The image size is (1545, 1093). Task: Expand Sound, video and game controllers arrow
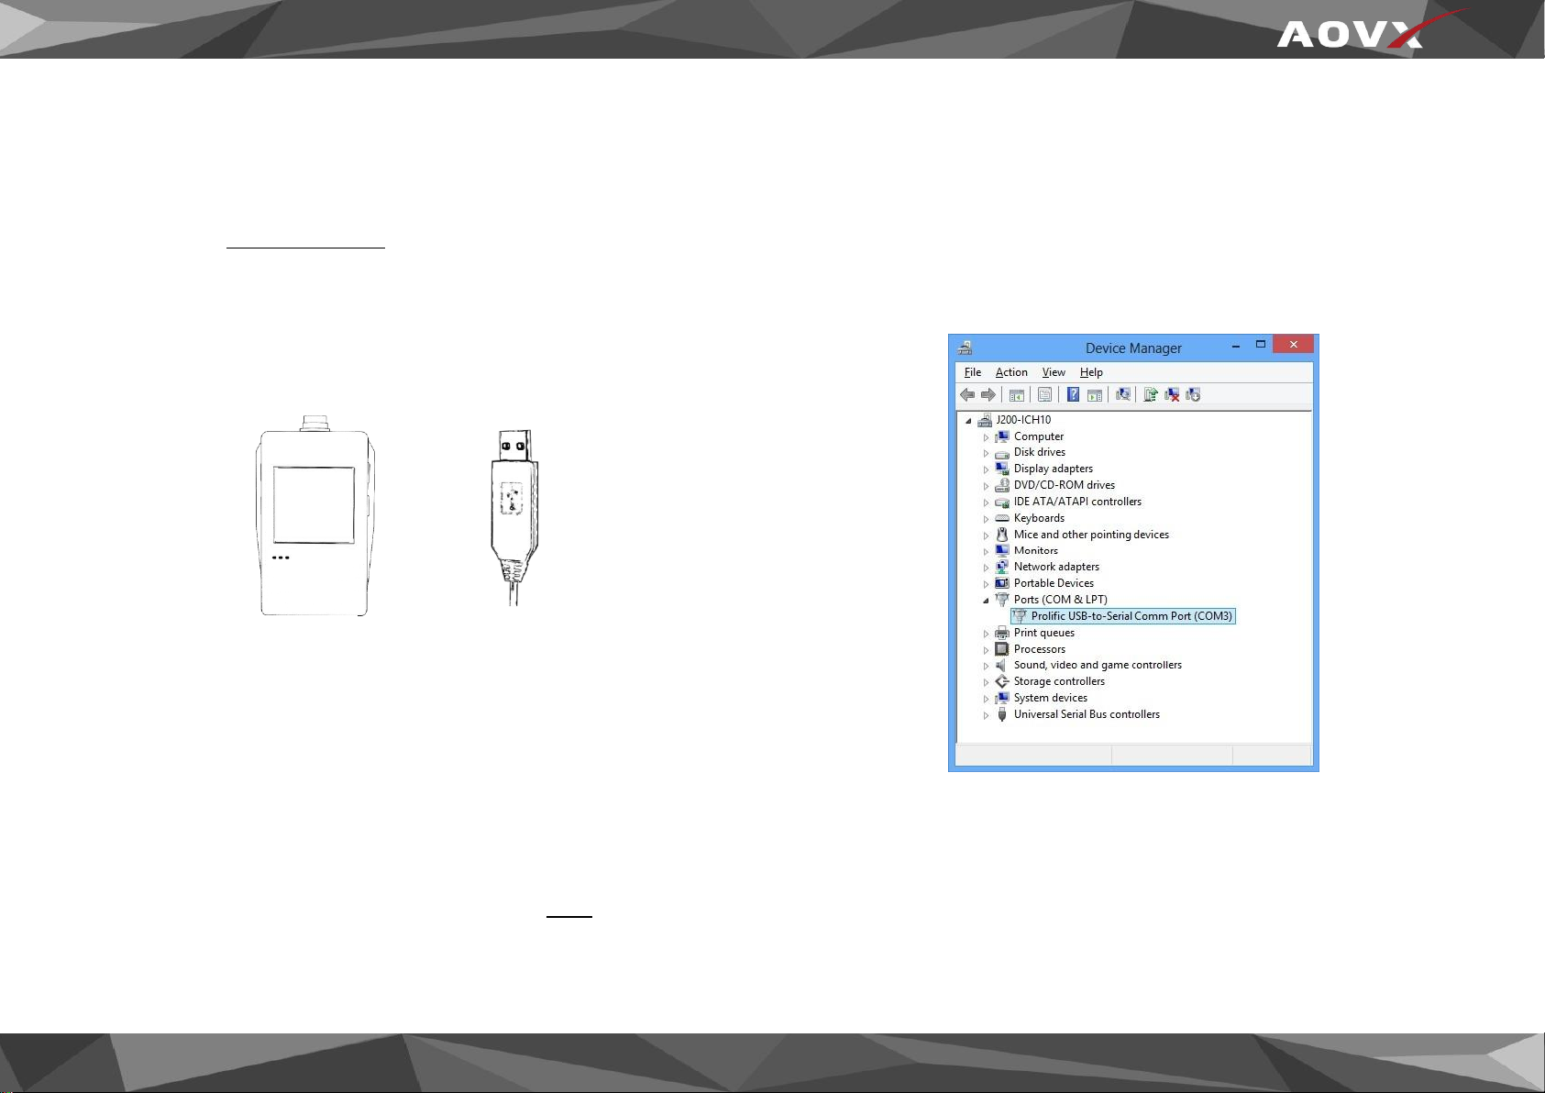[x=987, y=666]
